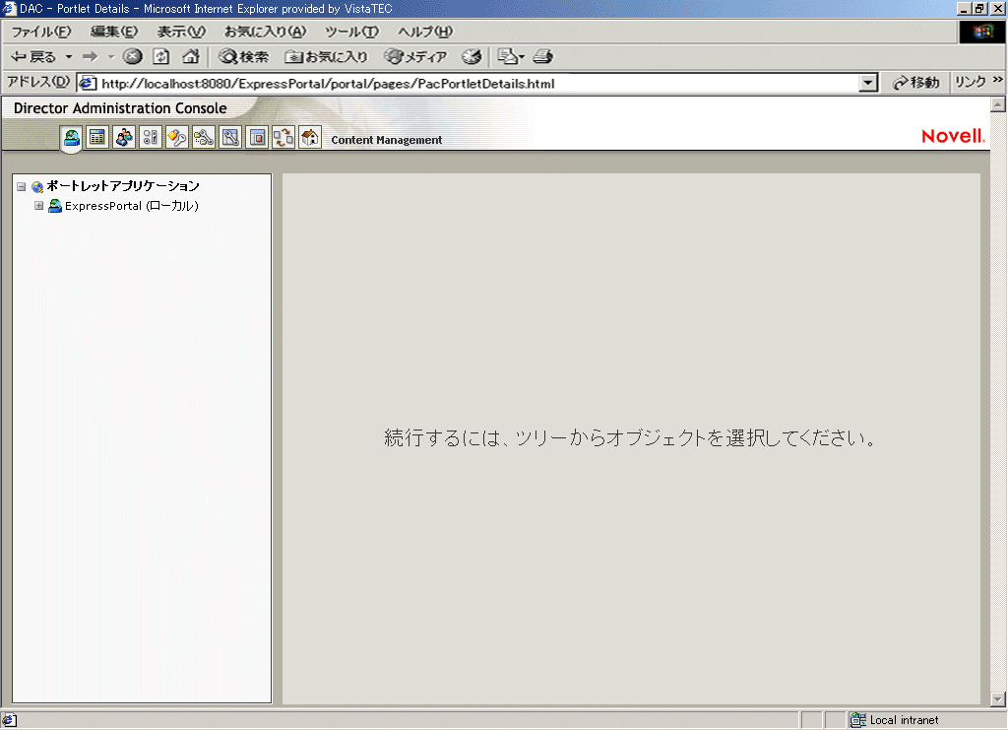1008x730 pixels.
Task: Click the forward arrow button
Action: point(90,56)
